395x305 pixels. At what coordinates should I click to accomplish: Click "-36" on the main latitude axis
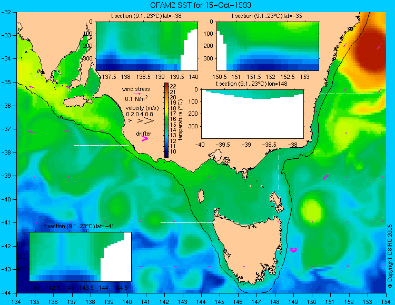pyautogui.click(x=6, y=106)
